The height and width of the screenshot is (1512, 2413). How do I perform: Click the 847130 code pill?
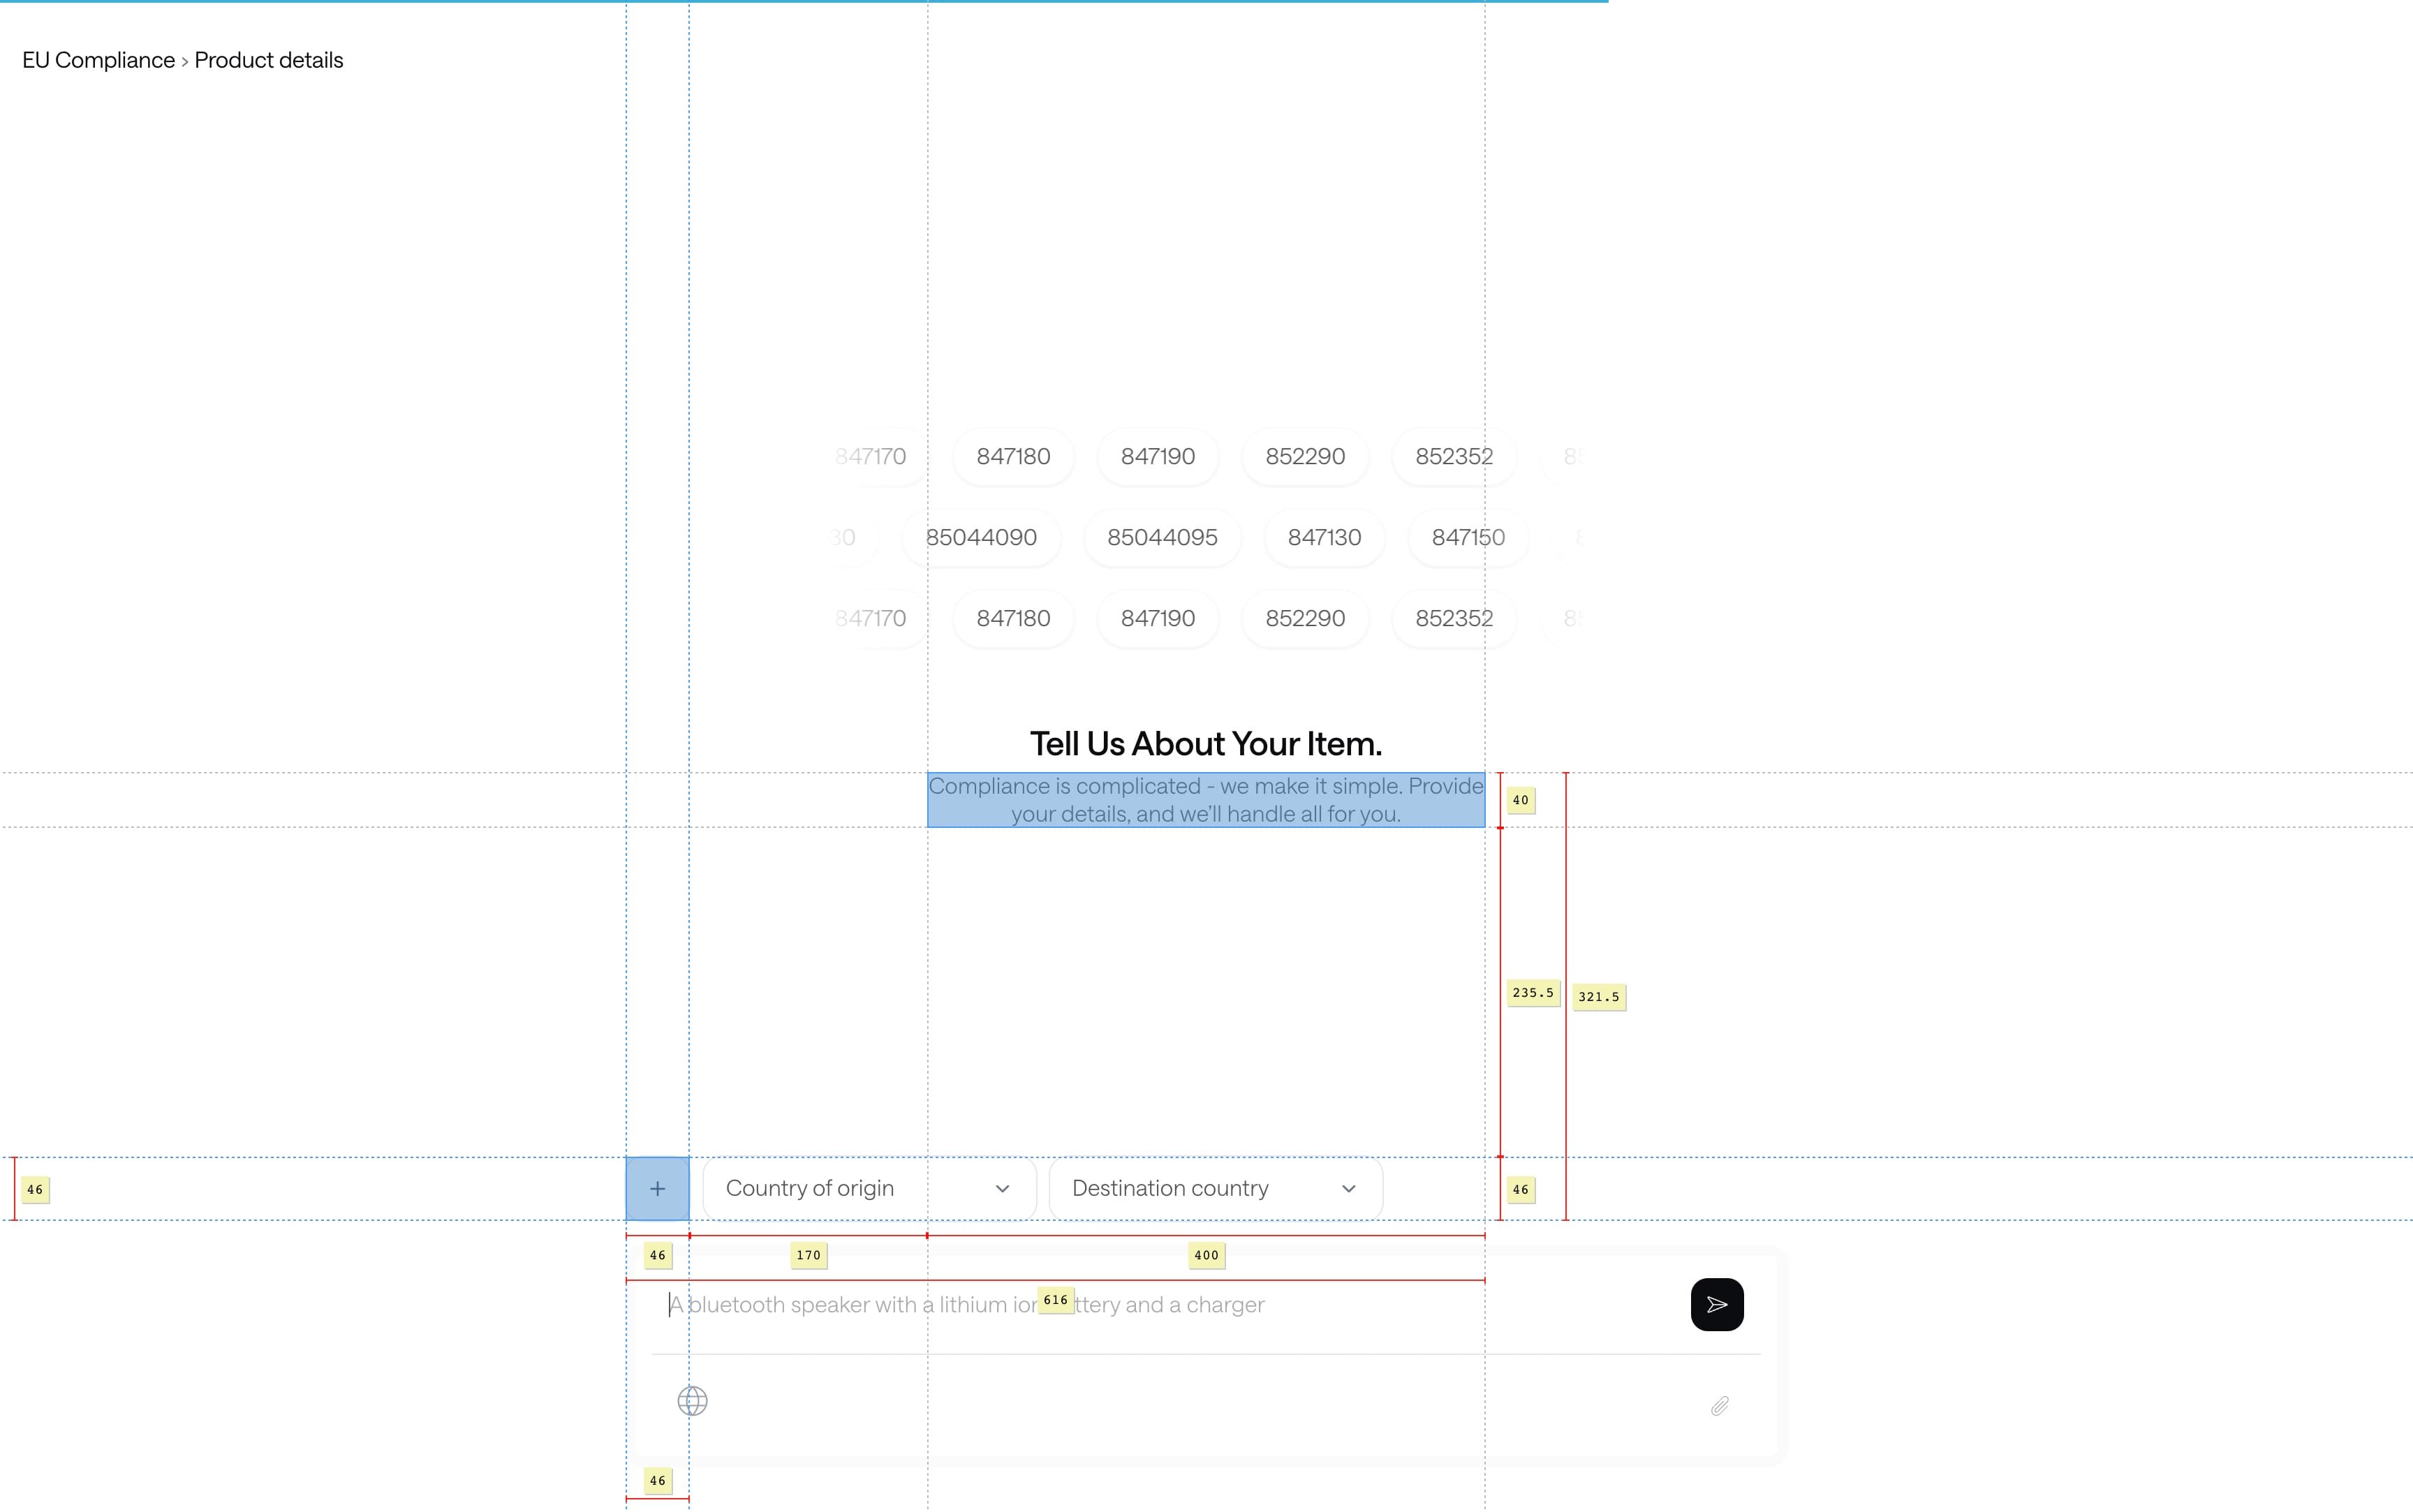(1324, 537)
